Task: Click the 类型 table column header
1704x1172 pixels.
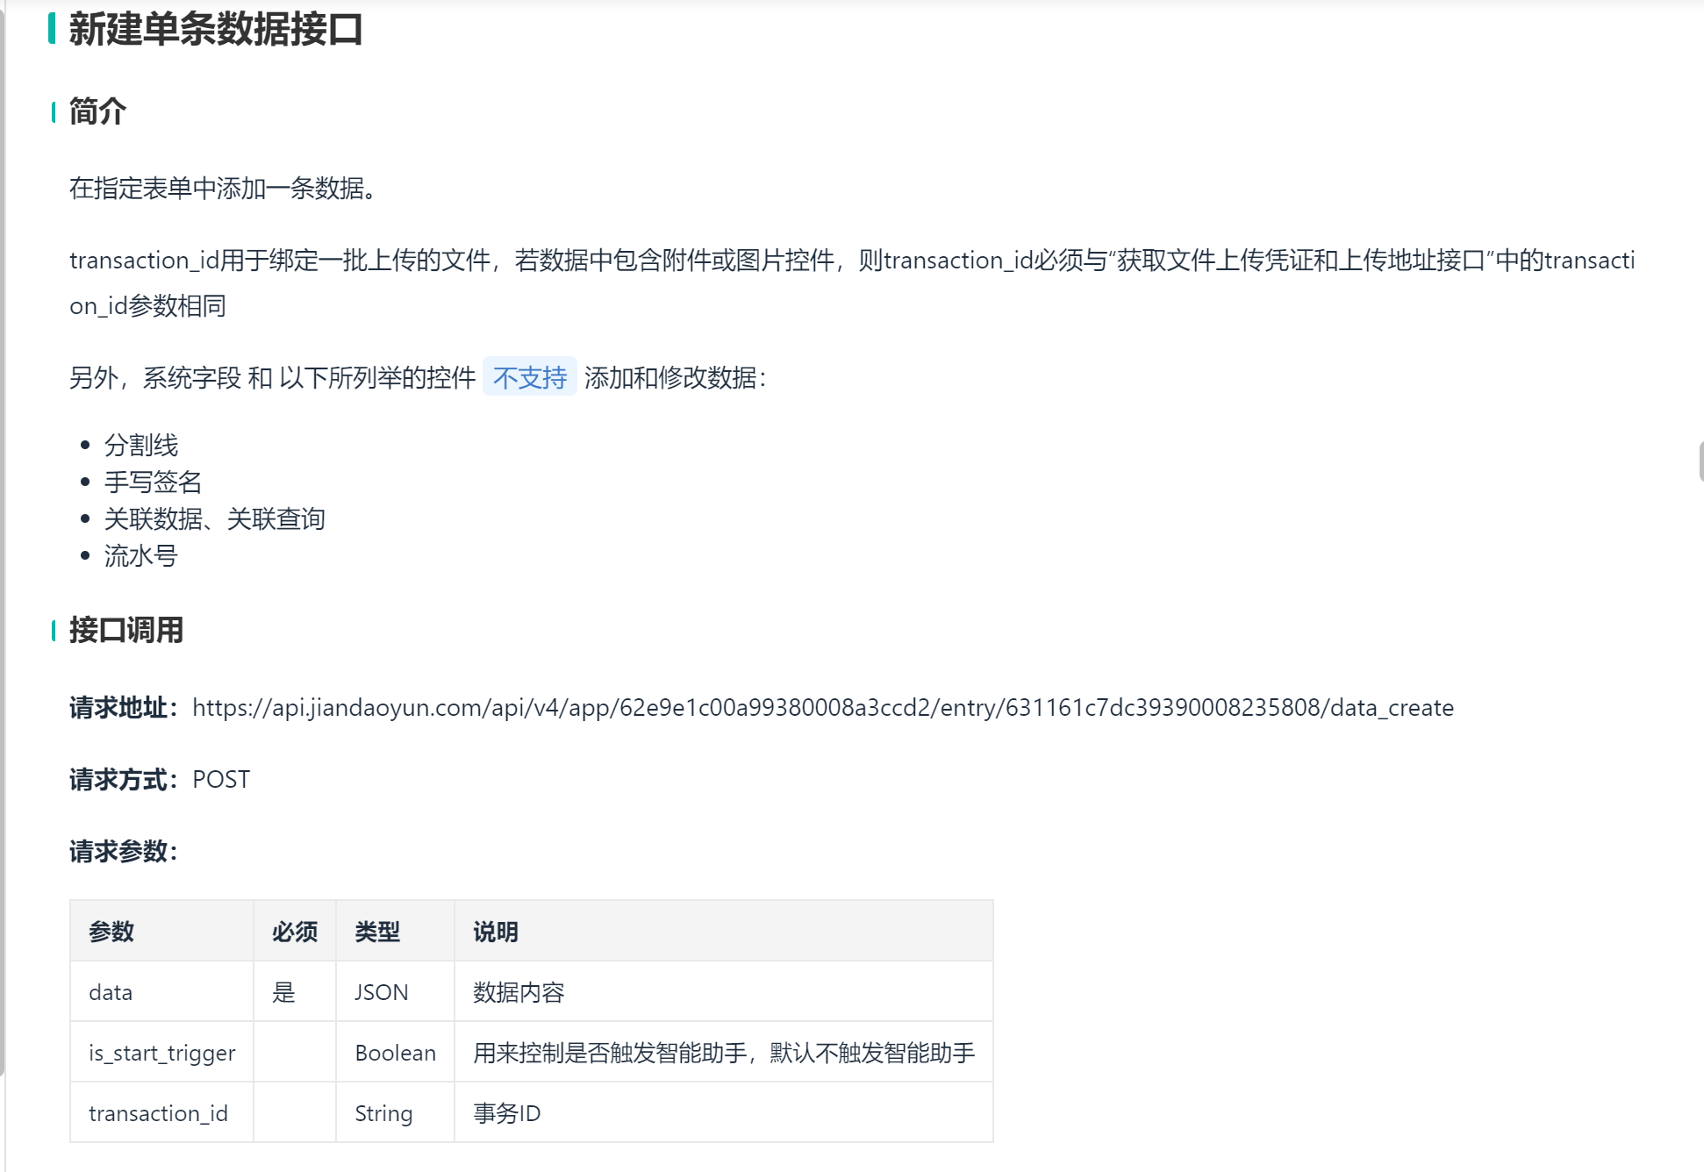Action: pos(377,931)
